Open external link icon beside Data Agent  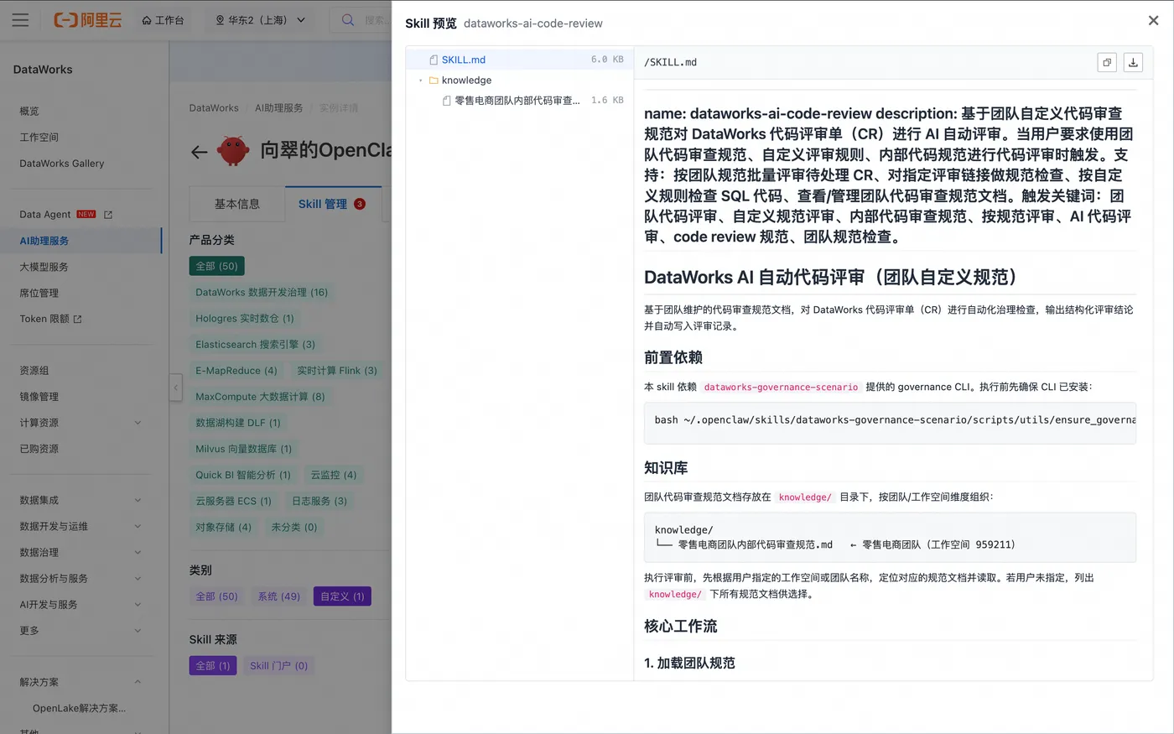pyautogui.click(x=108, y=215)
